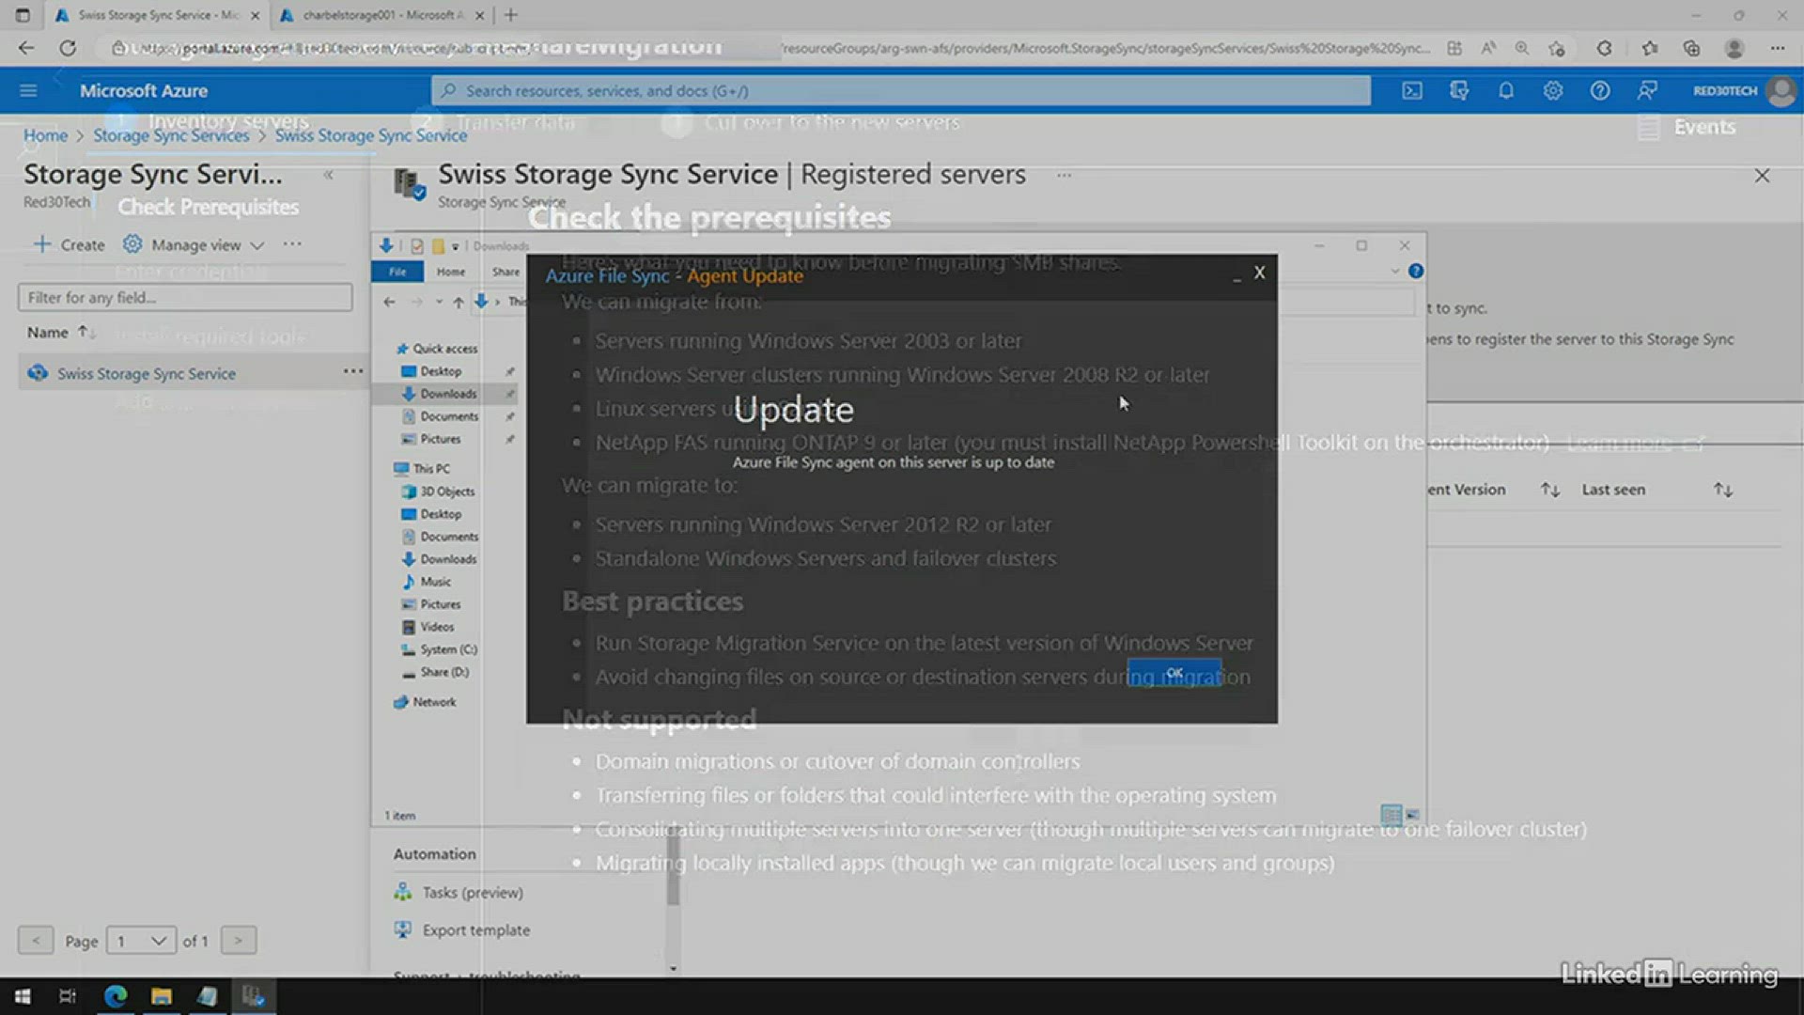
Task: Open the portal hamburger menu
Action: (28, 91)
